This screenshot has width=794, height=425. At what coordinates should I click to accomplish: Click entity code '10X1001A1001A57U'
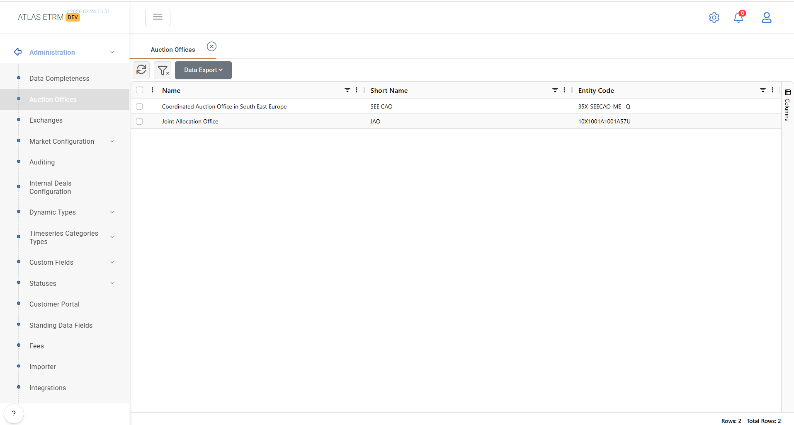tap(605, 121)
